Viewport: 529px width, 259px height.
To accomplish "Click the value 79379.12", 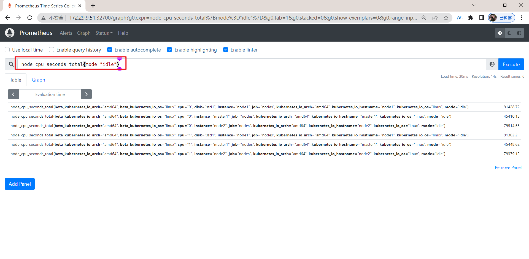I will tap(512, 154).
